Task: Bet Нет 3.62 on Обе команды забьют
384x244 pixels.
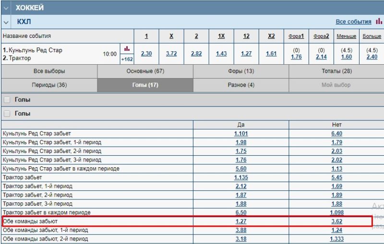Action: [336, 221]
